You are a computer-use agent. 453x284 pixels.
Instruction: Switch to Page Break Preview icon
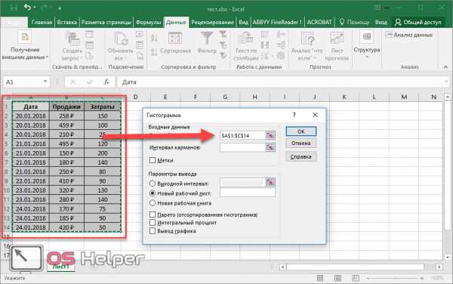tap(356, 278)
